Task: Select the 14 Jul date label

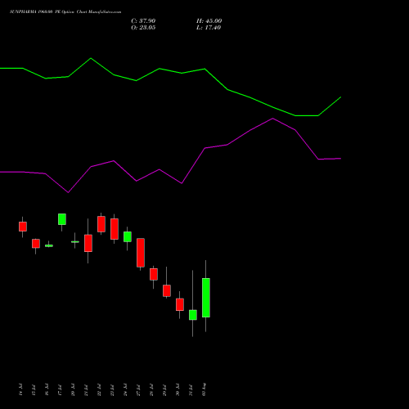Action: coord(20,389)
